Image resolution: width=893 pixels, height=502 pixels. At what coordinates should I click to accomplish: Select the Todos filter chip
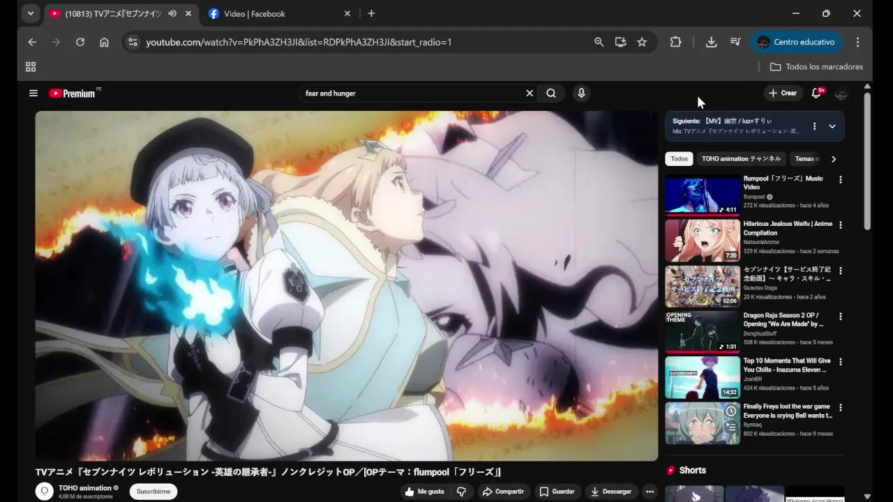click(679, 159)
